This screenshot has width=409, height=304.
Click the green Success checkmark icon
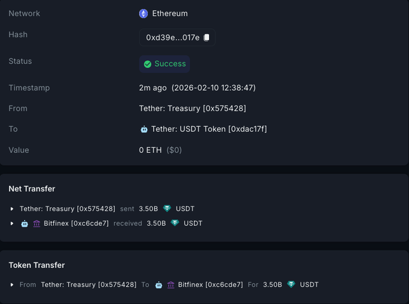tap(148, 64)
